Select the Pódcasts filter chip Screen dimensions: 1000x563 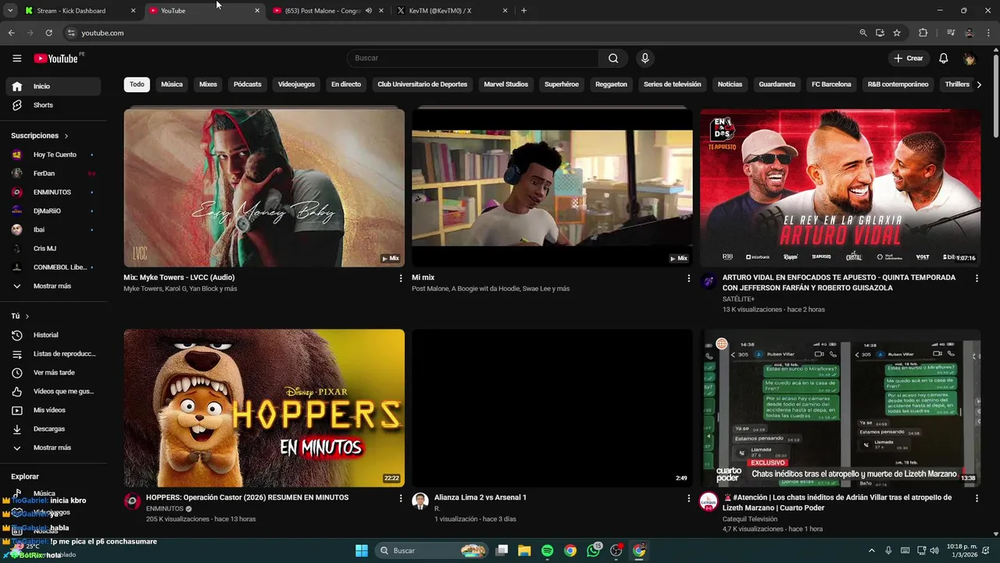click(x=248, y=84)
